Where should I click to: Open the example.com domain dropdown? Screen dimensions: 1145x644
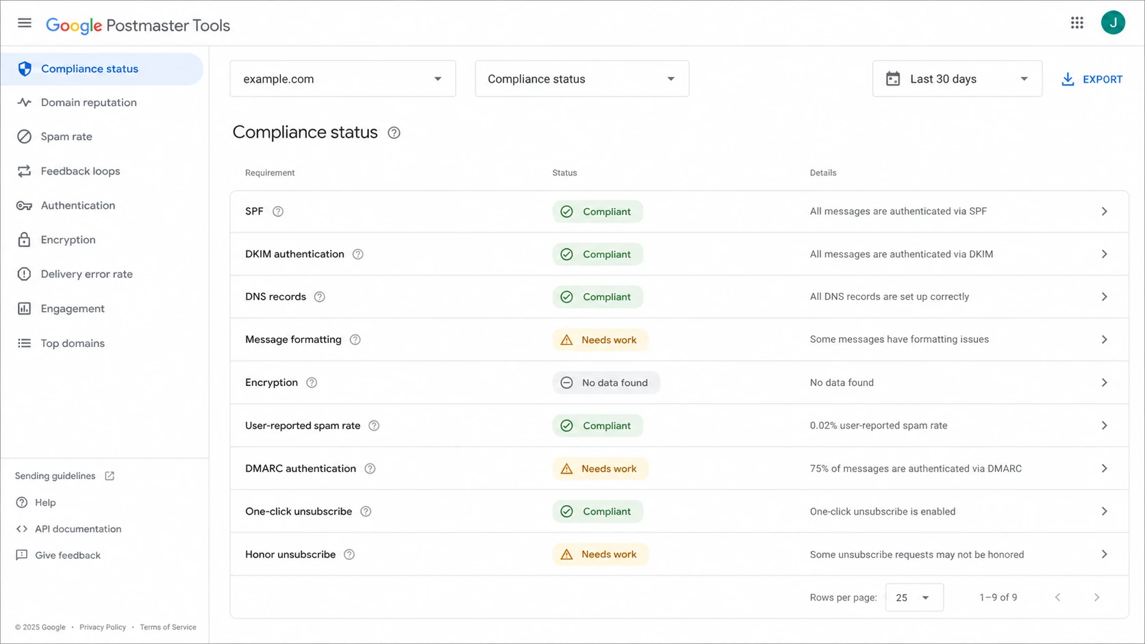(x=342, y=79)
